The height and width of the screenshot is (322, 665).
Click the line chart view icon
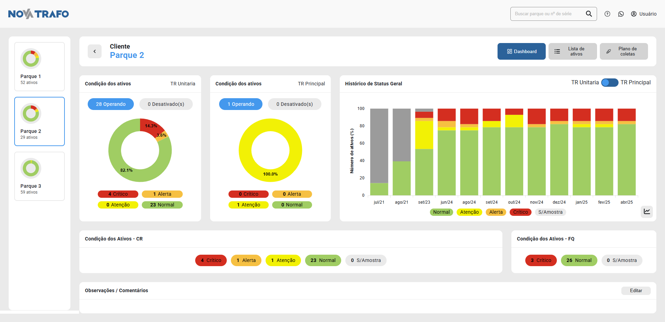(x=647, y=211)
